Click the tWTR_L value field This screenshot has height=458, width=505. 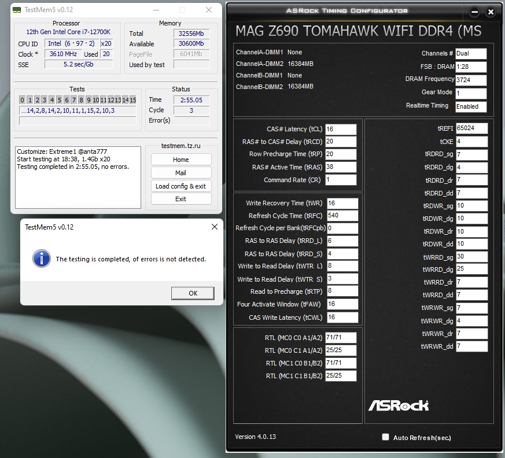coord(342,266)
